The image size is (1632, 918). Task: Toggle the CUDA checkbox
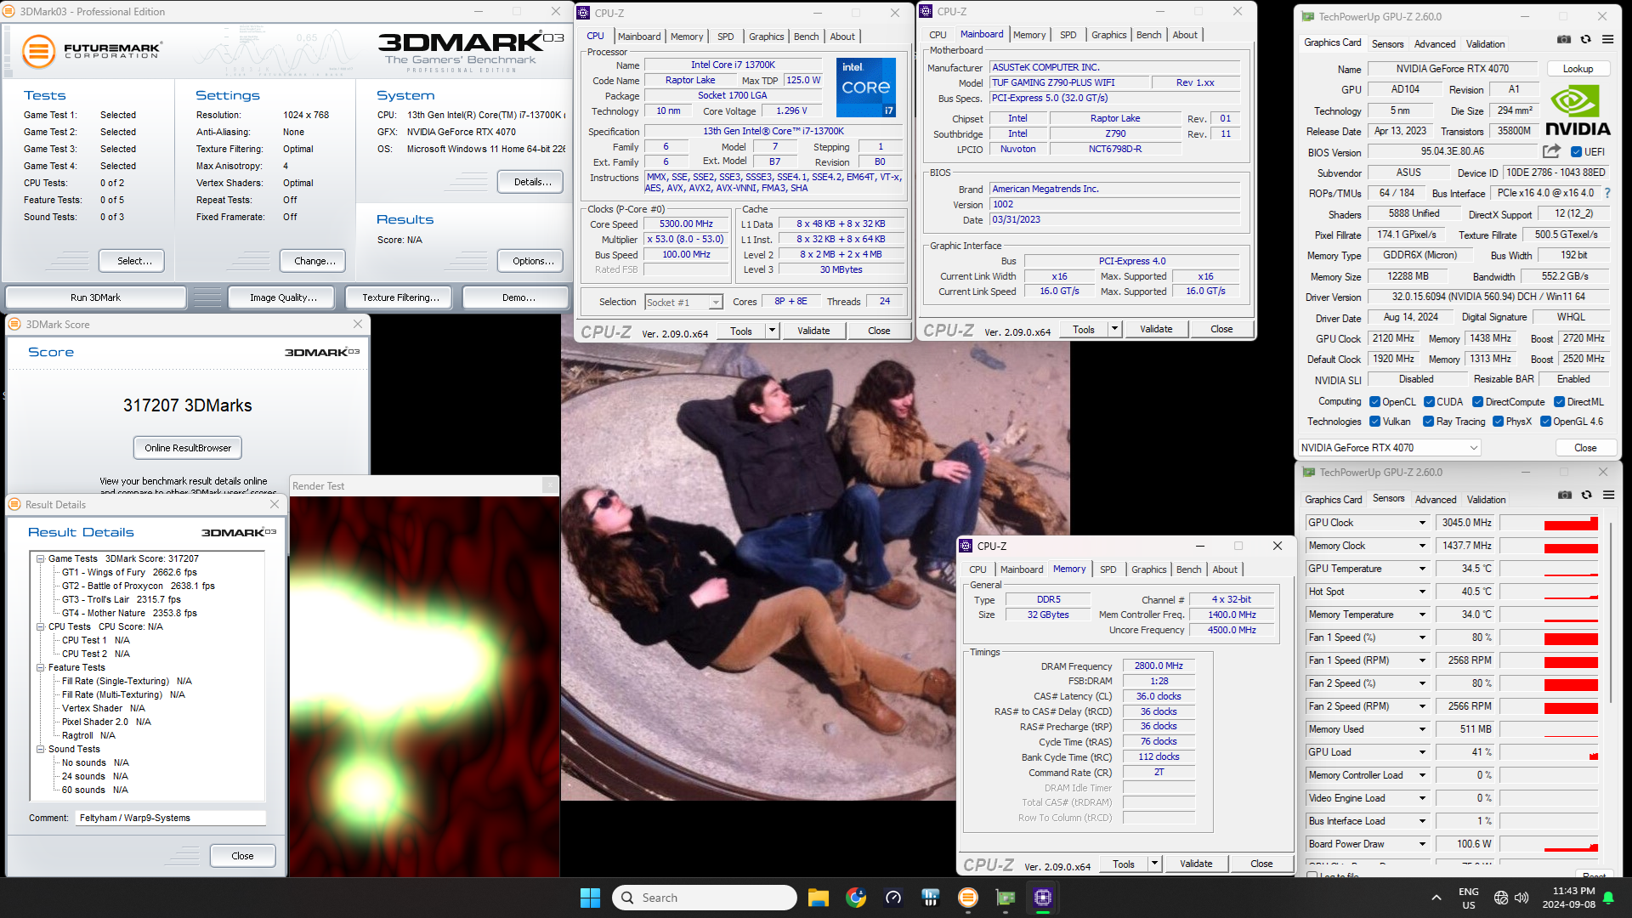pyautogui.click(x=1430, y=402)
